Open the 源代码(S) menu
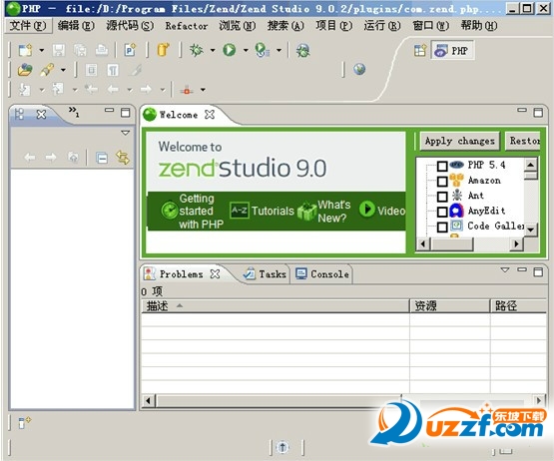 (x=130, y=26)
